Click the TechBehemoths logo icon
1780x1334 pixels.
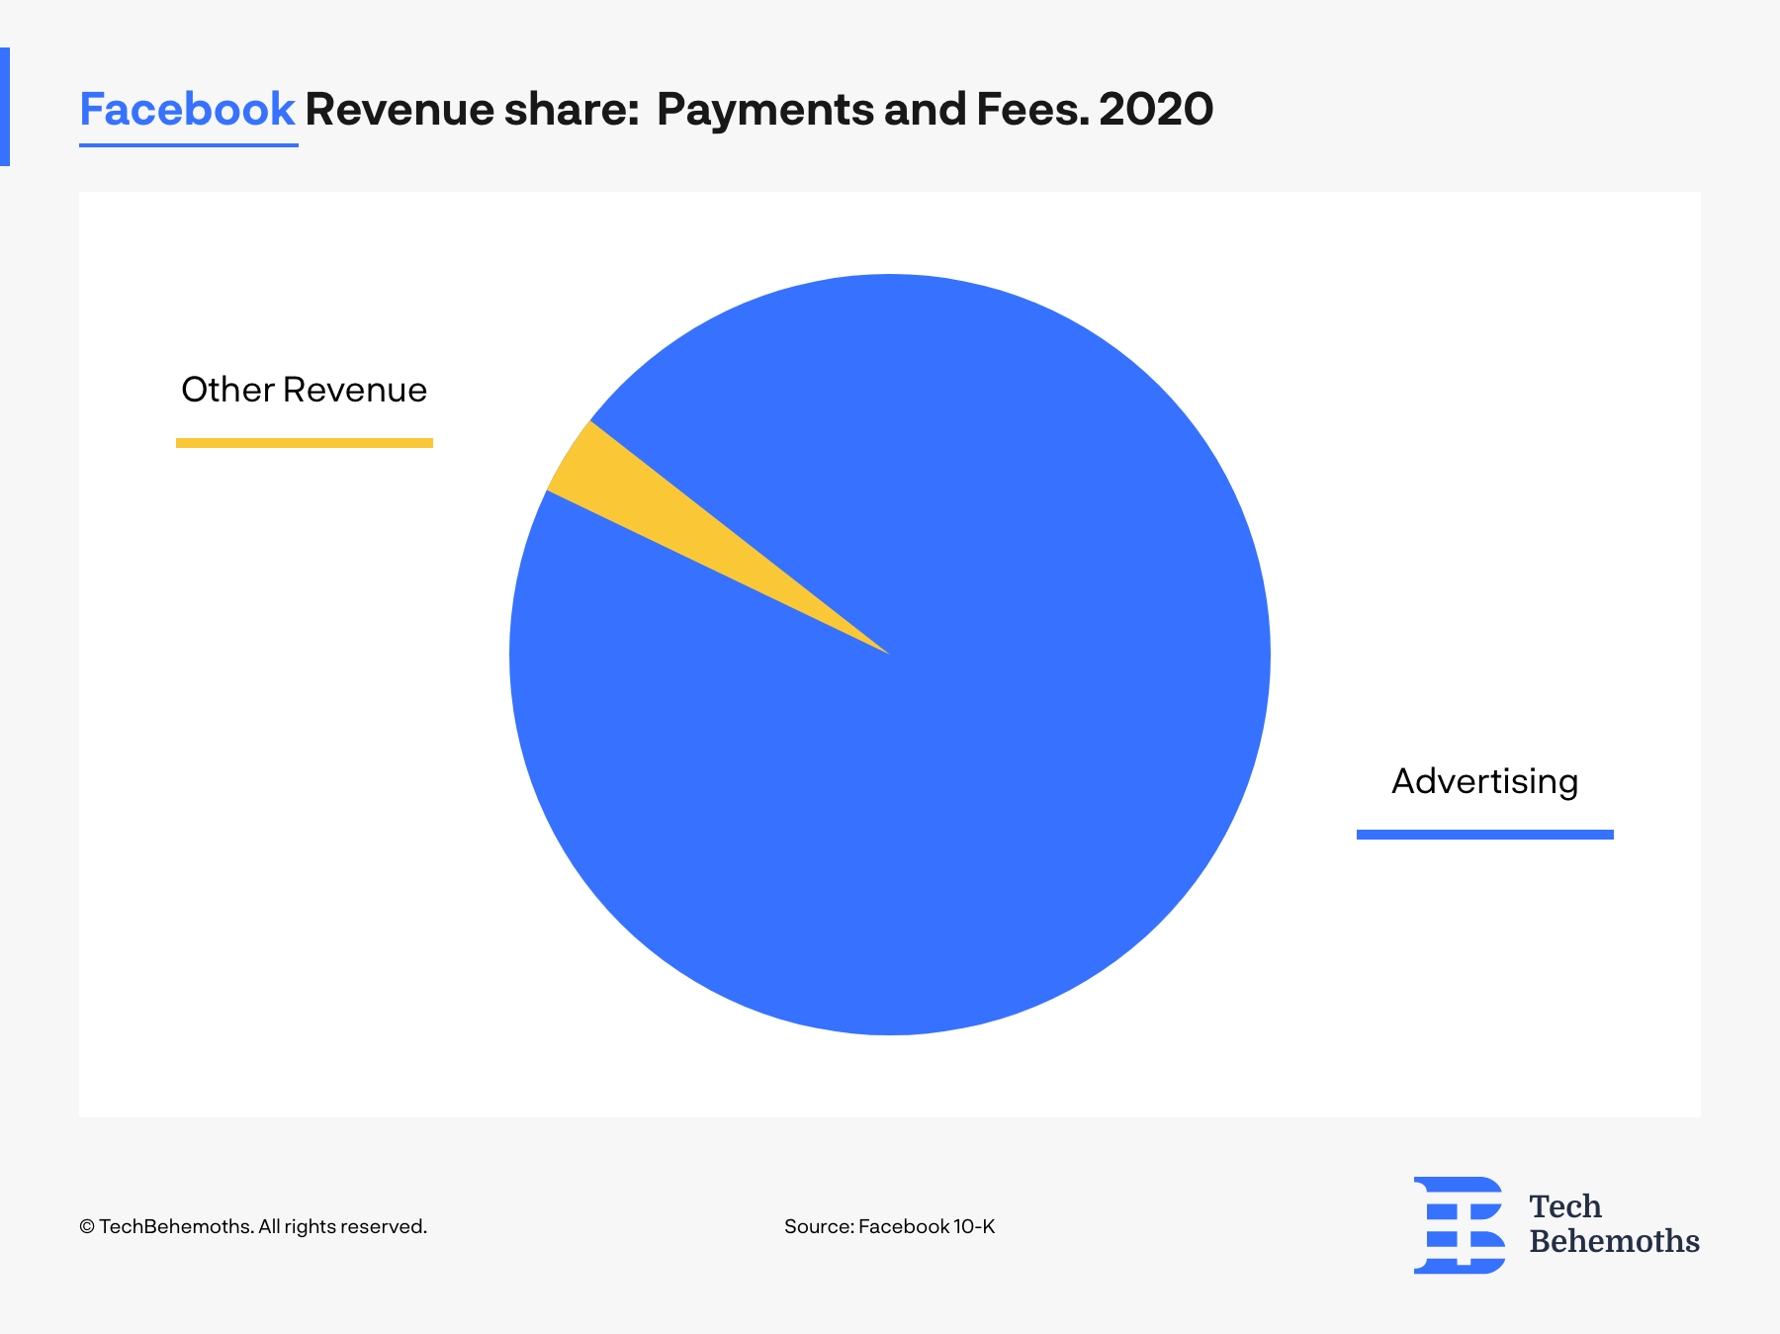1460,1224
